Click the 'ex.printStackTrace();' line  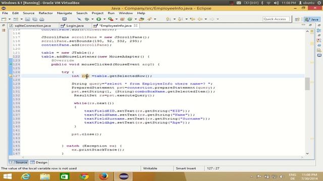click(x=98, y=150)
